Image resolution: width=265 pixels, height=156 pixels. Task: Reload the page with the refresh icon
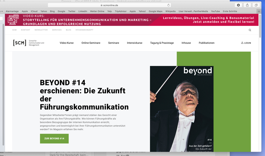pyautogui.click(x=169, y=5)
